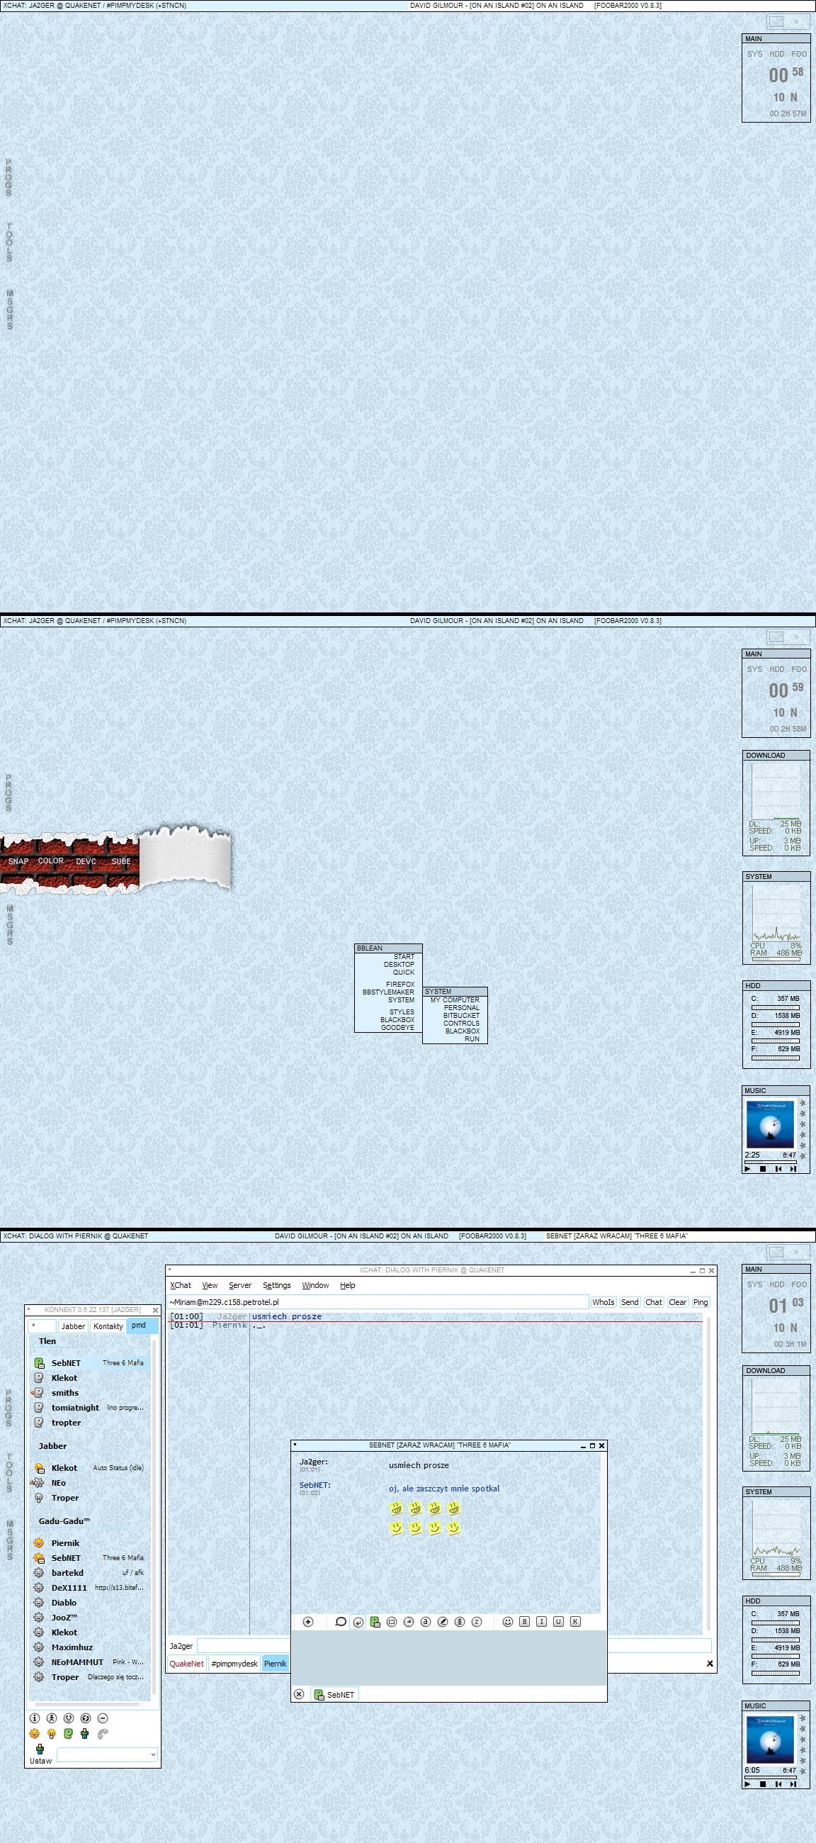The height and width of the screenshot is (1843, 816).
Task: Click the Gadu-Gadu sun status icon below the contact list
Action: tap(34, 1734)
